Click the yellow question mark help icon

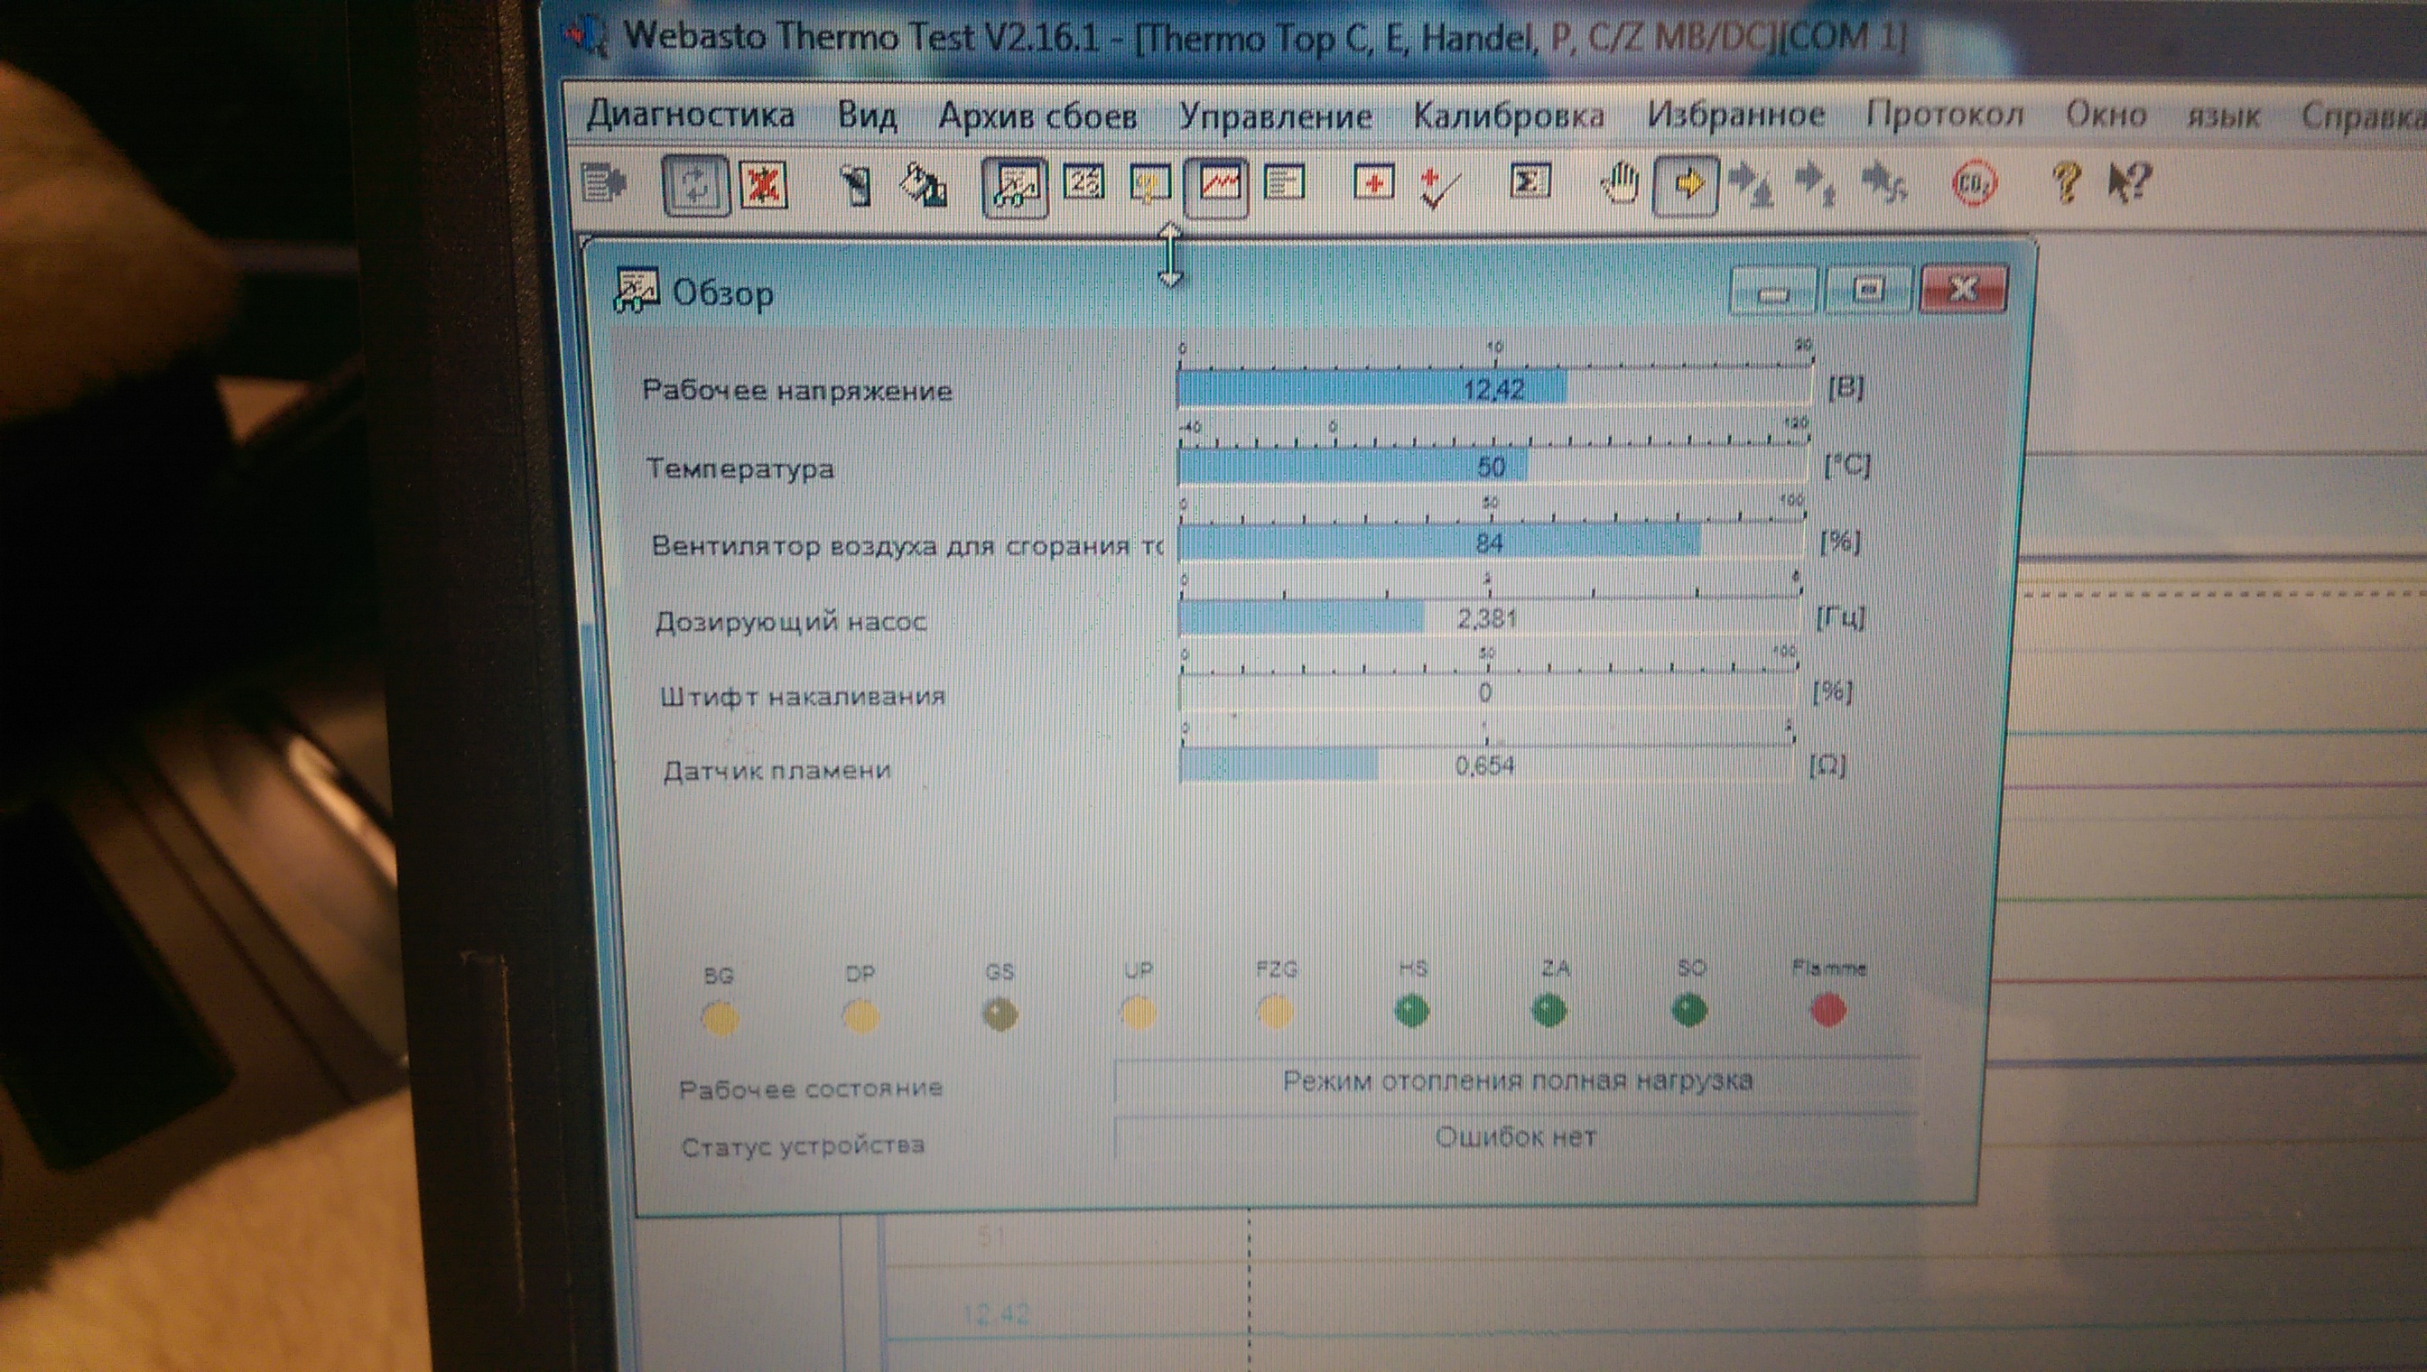click(x=2065, y=181)
